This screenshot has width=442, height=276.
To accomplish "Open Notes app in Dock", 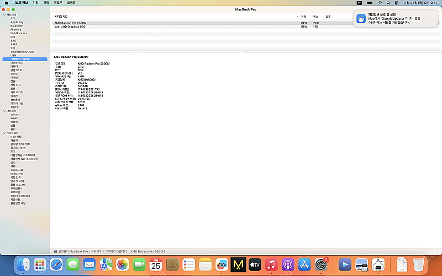I will coord(205,265).
